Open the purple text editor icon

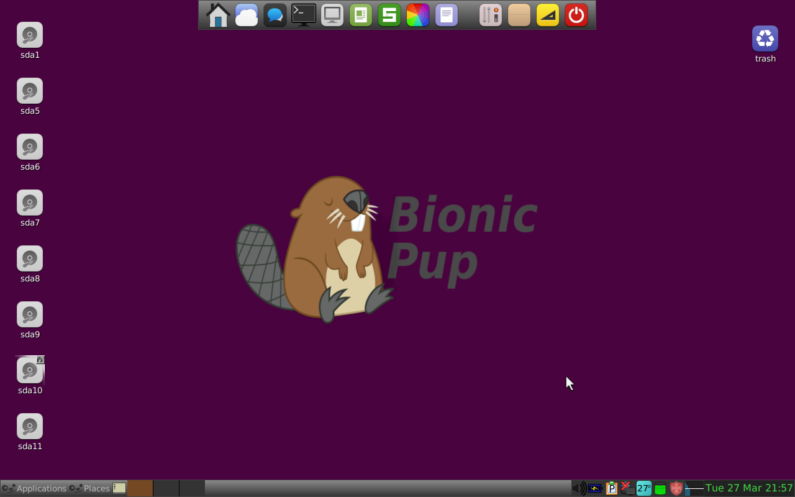[x=447, y=15]
